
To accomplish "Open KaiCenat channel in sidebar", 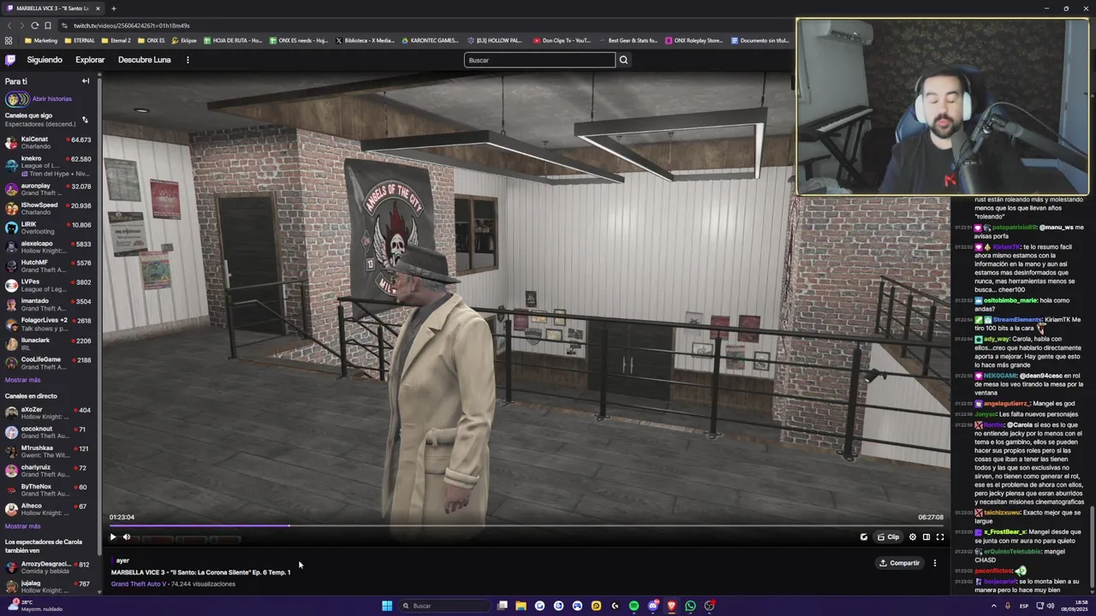I will coord(49,143).
